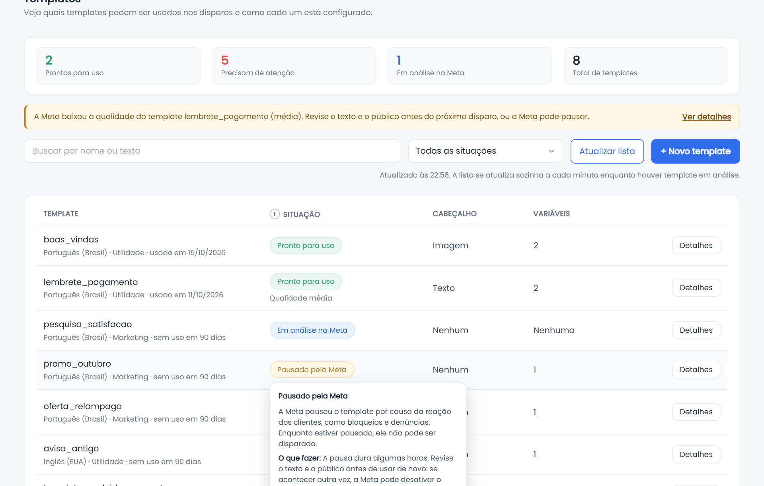Click the promo_outubro template name

(77, 363)
